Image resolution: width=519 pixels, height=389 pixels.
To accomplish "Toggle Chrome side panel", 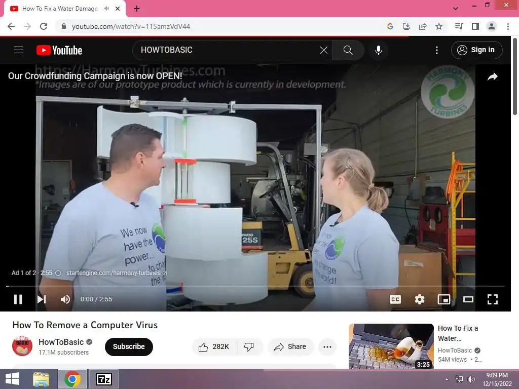I will 475,26.
